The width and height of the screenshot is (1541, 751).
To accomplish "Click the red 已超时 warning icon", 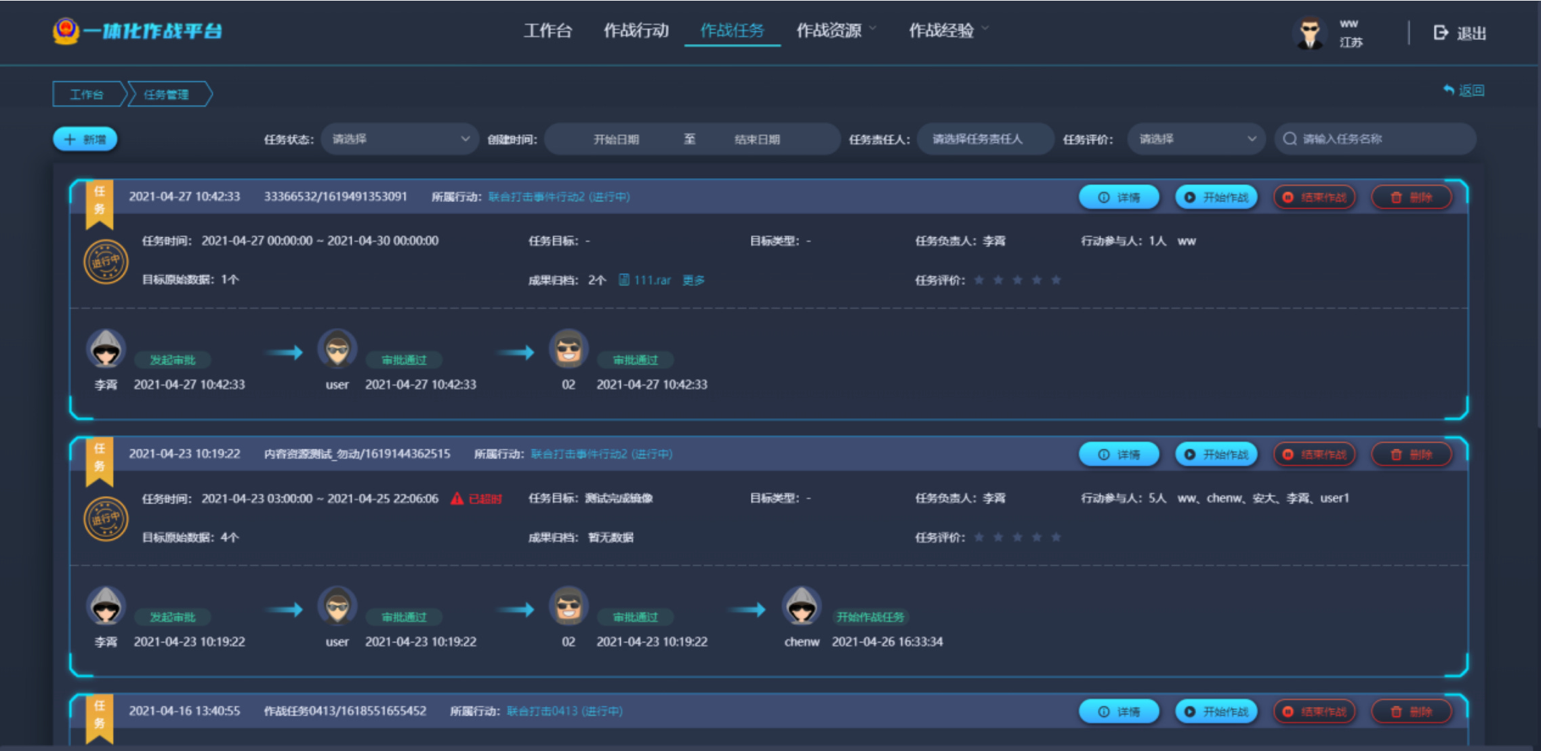I will pos(457,499).
